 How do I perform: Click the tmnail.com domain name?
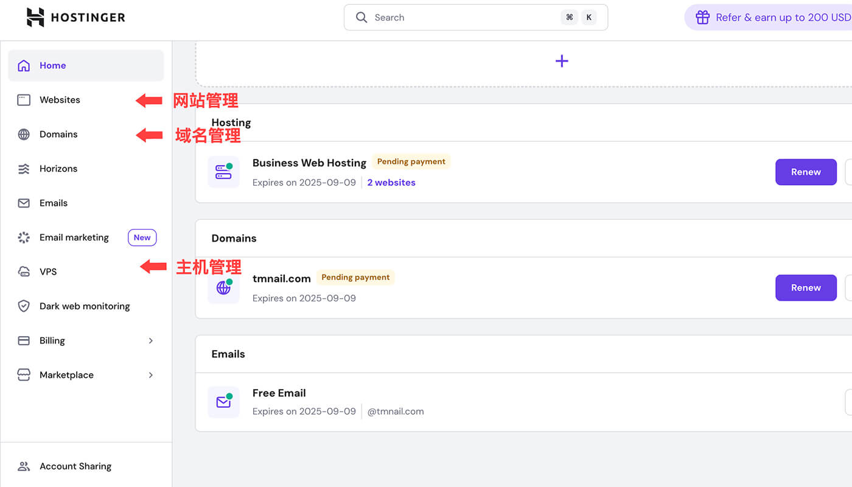282,278
